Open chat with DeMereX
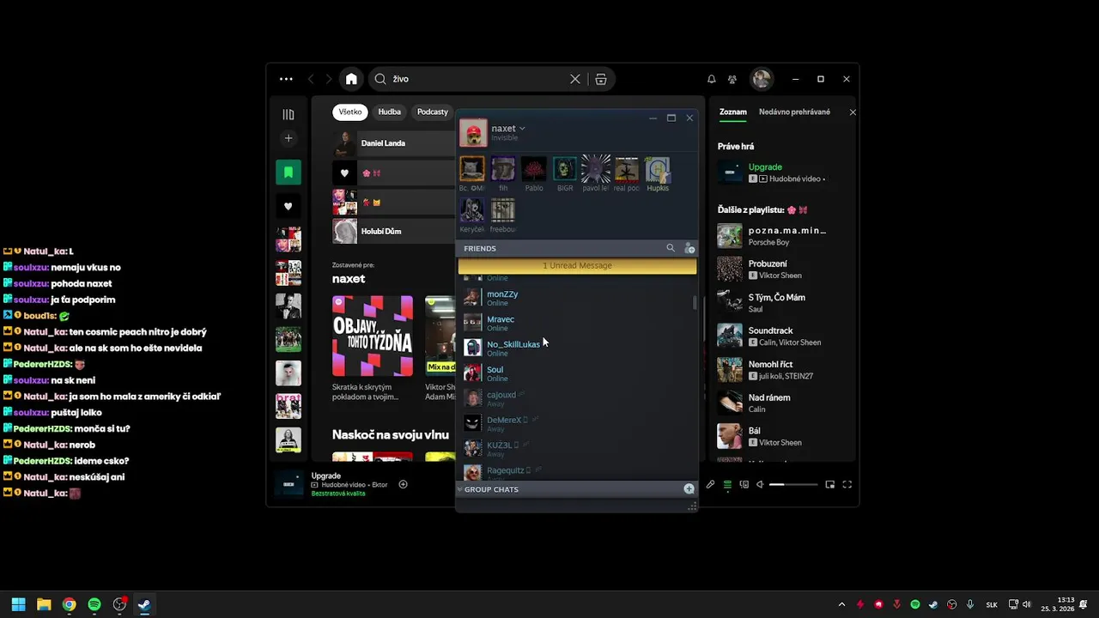The image size is (1099, 618). point(577,423)
